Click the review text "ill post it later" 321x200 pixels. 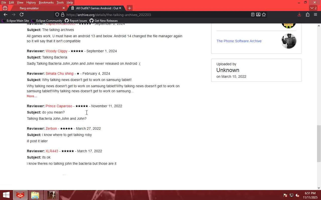37,141
